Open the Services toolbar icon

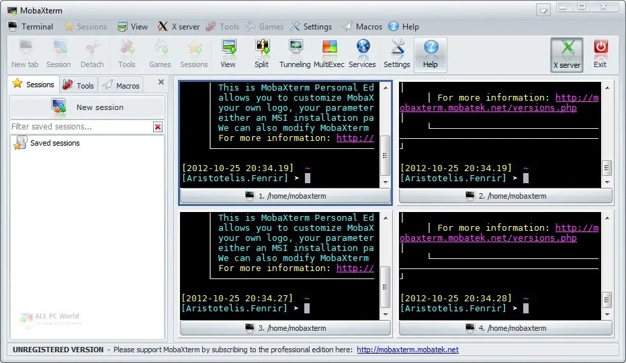tap(363, 54)
